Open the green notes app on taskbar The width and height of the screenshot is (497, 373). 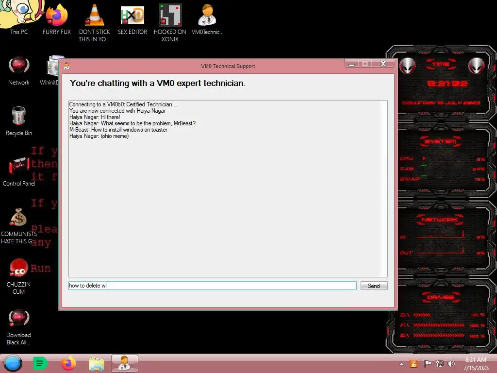pyautogui.click(x=40, y=363)
